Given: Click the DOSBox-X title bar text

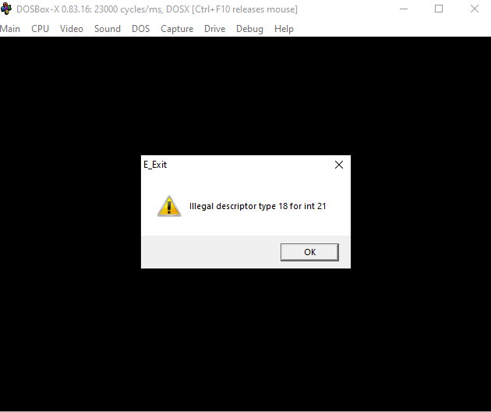Looking at the screenshot, I should 157,9.
